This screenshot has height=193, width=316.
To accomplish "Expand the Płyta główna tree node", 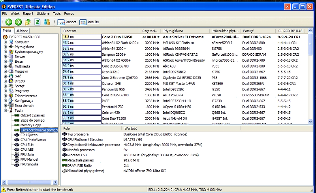I will (5, 47).
